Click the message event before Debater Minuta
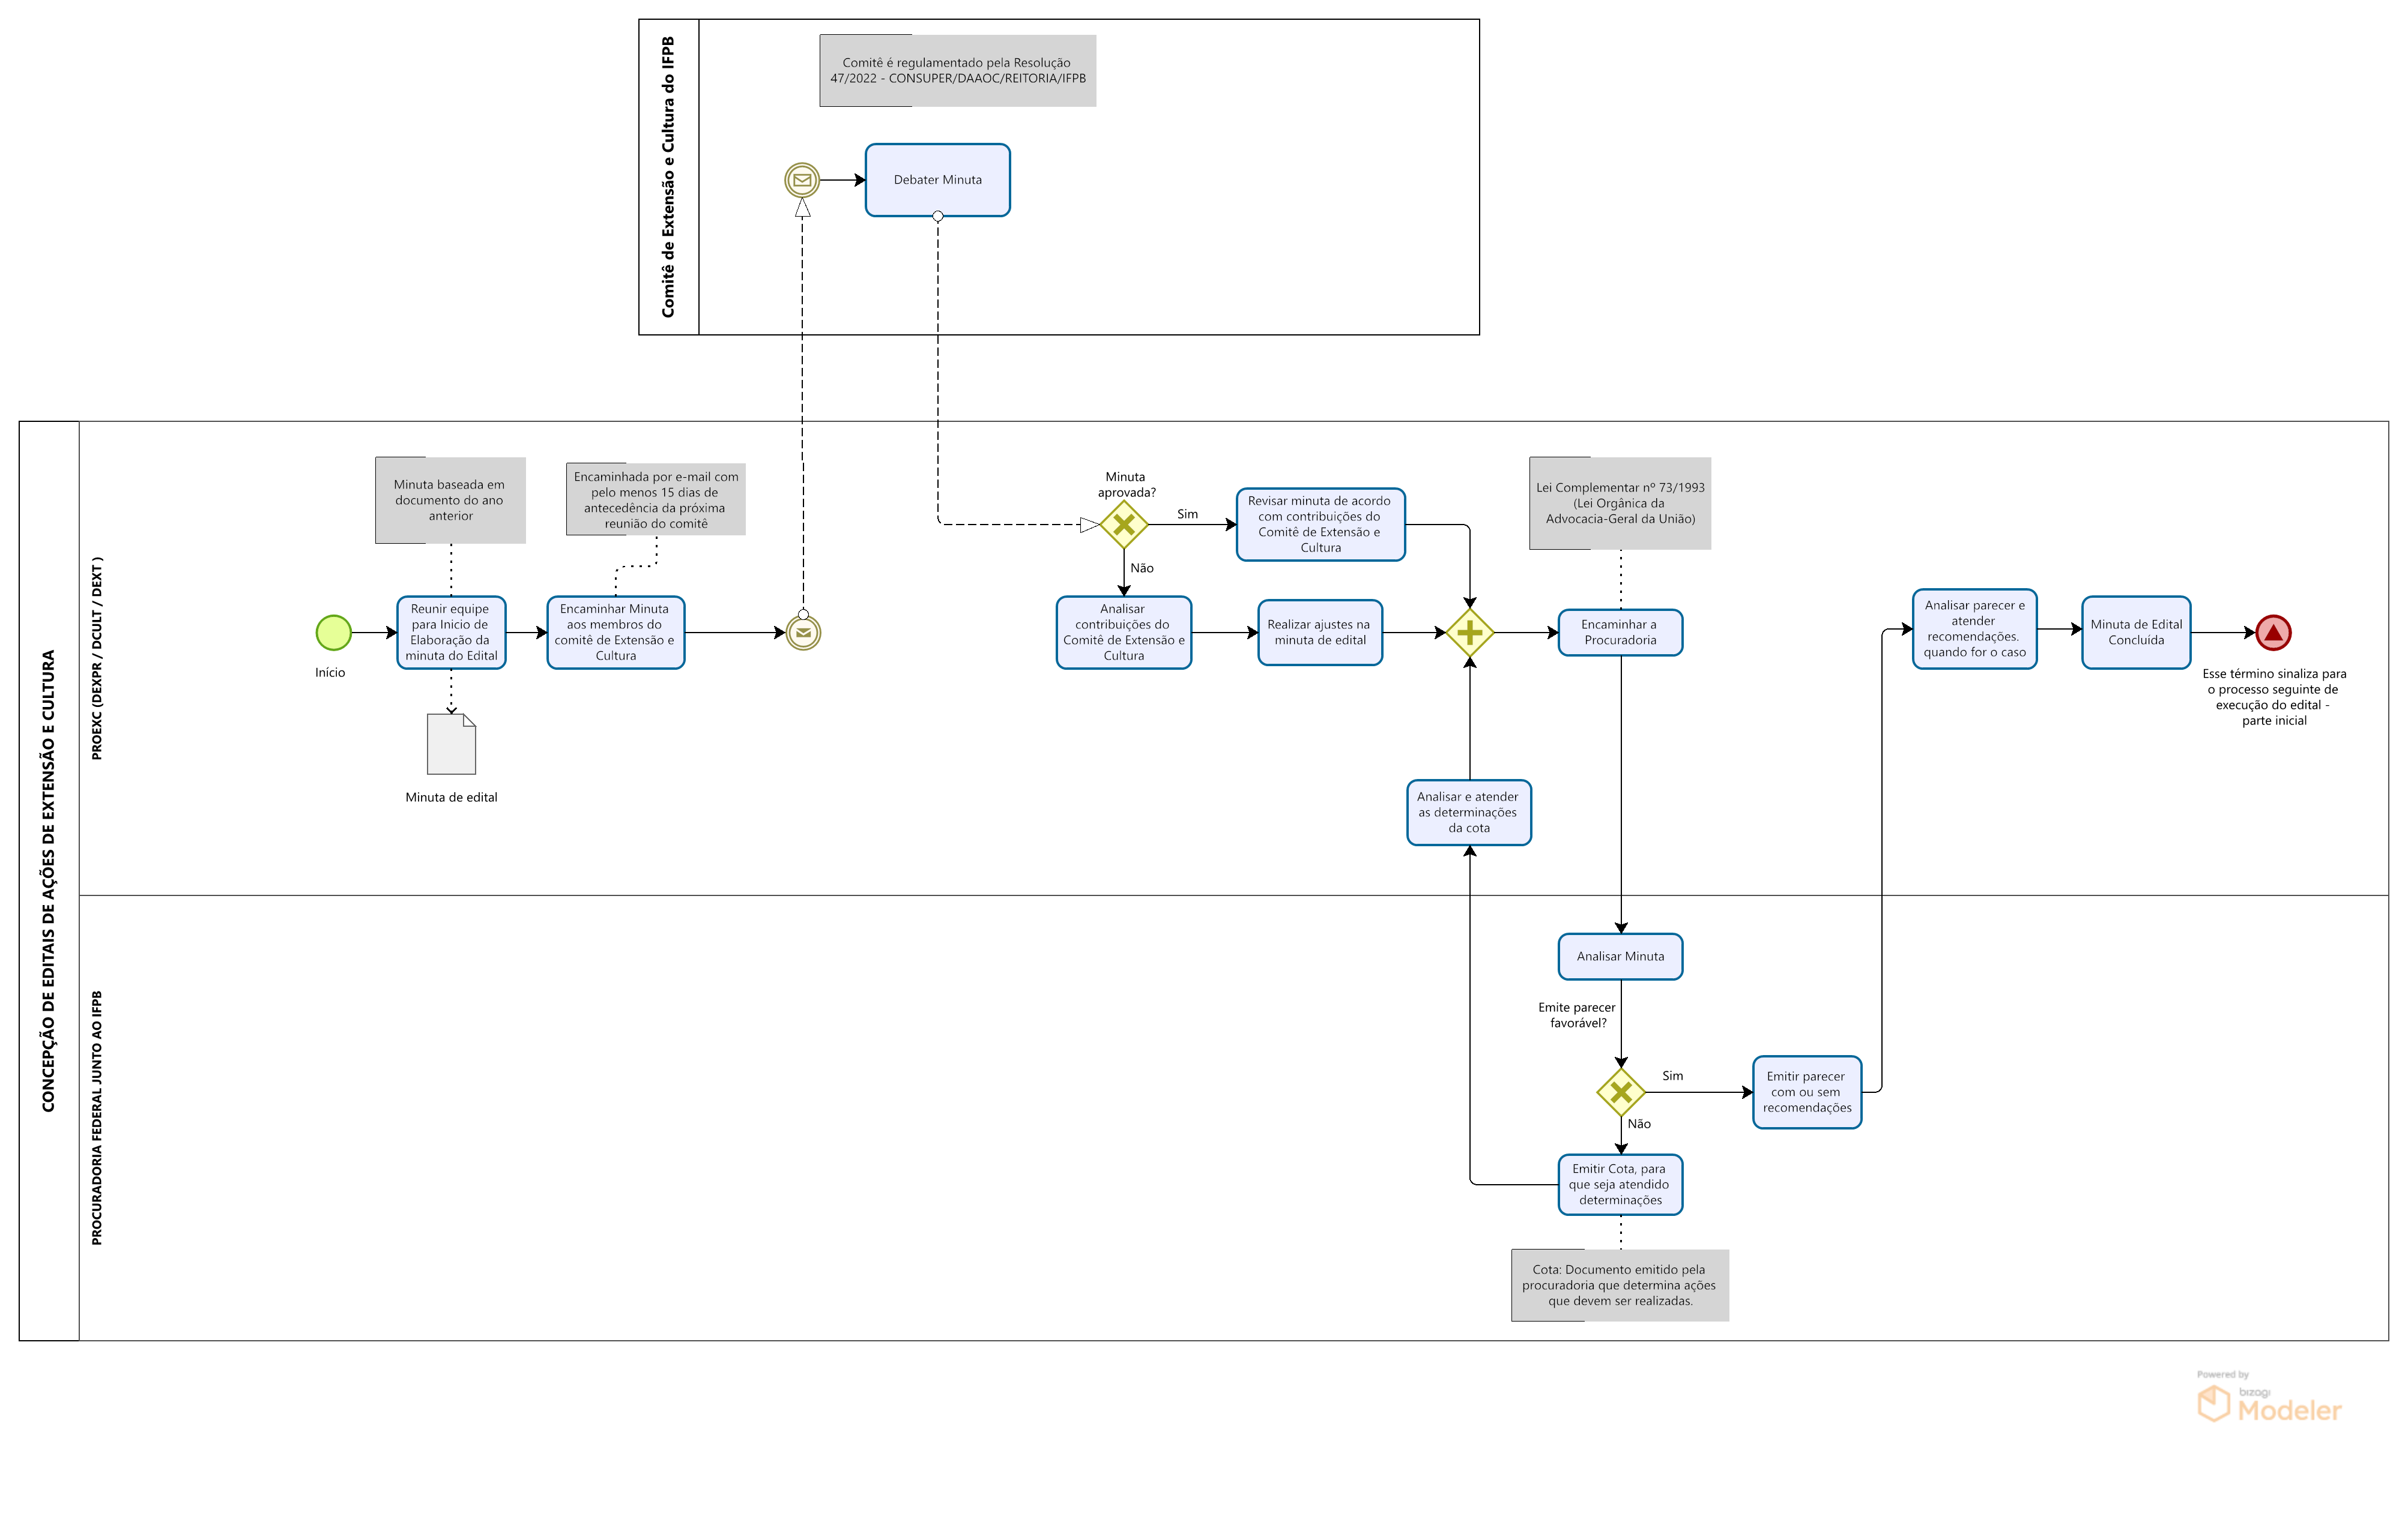The height and width of the screenshot is (1516, 2408). pos(802,180)
